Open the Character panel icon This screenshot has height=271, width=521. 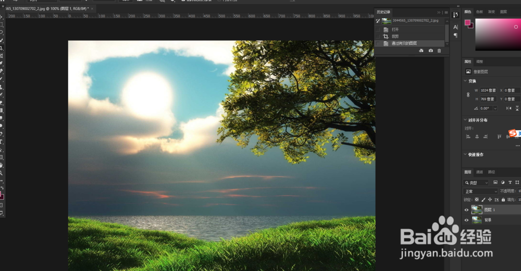click(455, 27)
